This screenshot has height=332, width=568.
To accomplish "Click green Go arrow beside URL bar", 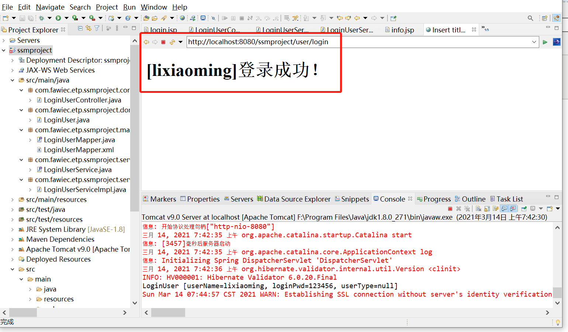I will click(x=545, y=42).
